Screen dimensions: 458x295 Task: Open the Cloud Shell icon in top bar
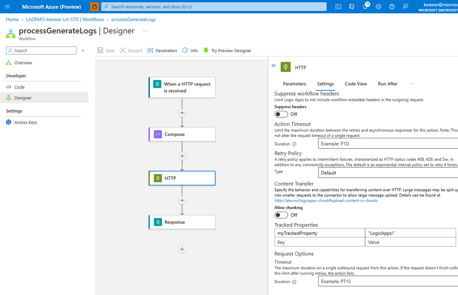click(338, 7)
